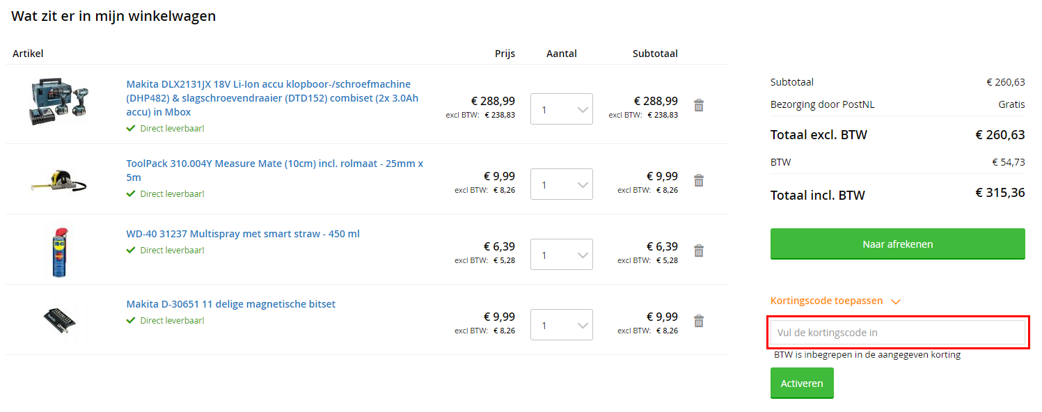Open Makita D-30651 magnetische bitset link
This screenshot has width=1042, height=412.
pos(231,304)
